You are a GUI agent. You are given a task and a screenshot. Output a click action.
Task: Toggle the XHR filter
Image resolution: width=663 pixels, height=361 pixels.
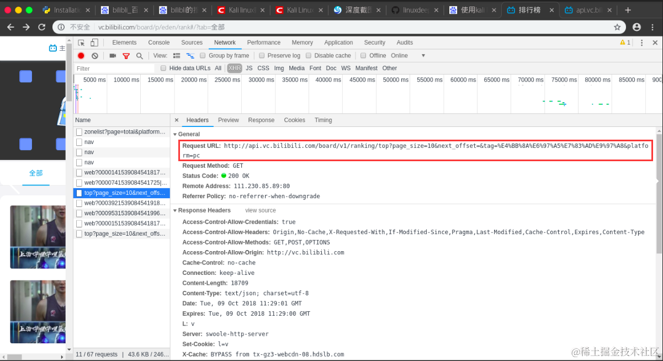235,68
